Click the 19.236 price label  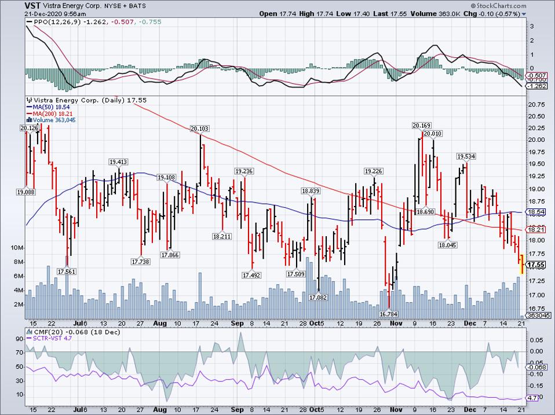244,171
